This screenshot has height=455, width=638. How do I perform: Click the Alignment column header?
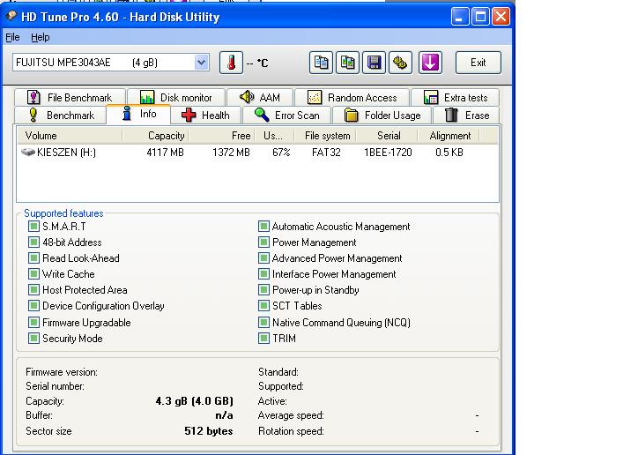(449, 136)
